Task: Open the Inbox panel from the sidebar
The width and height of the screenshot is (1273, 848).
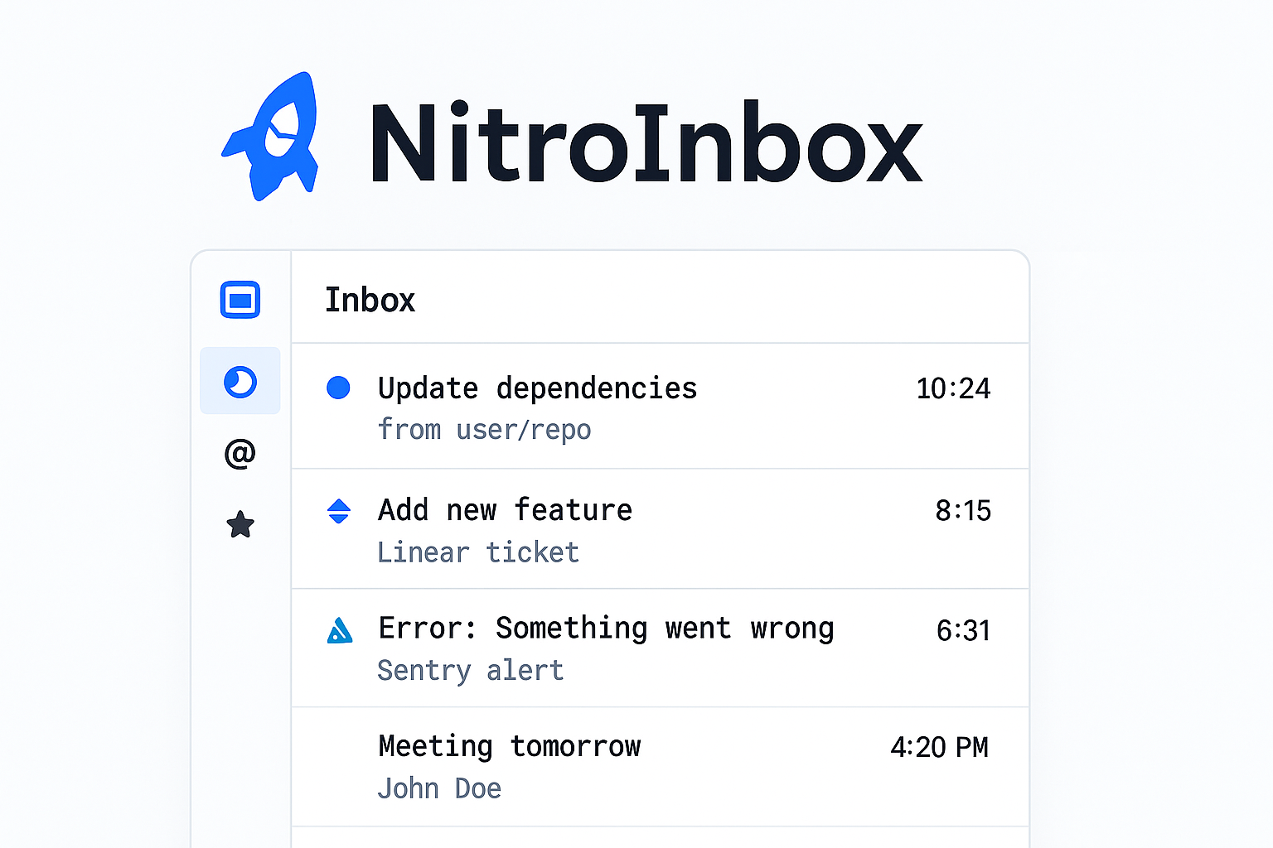Action: point(240,300)
